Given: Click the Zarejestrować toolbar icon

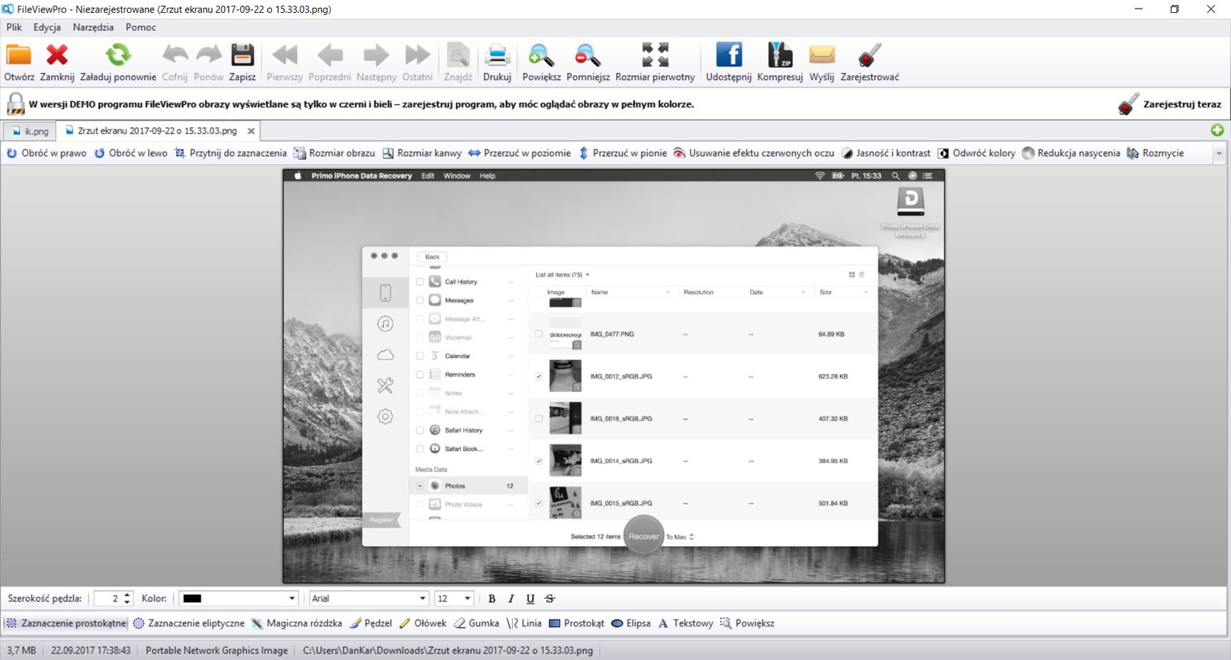Looking at the screenshot, I should click(x=870, y=61).
